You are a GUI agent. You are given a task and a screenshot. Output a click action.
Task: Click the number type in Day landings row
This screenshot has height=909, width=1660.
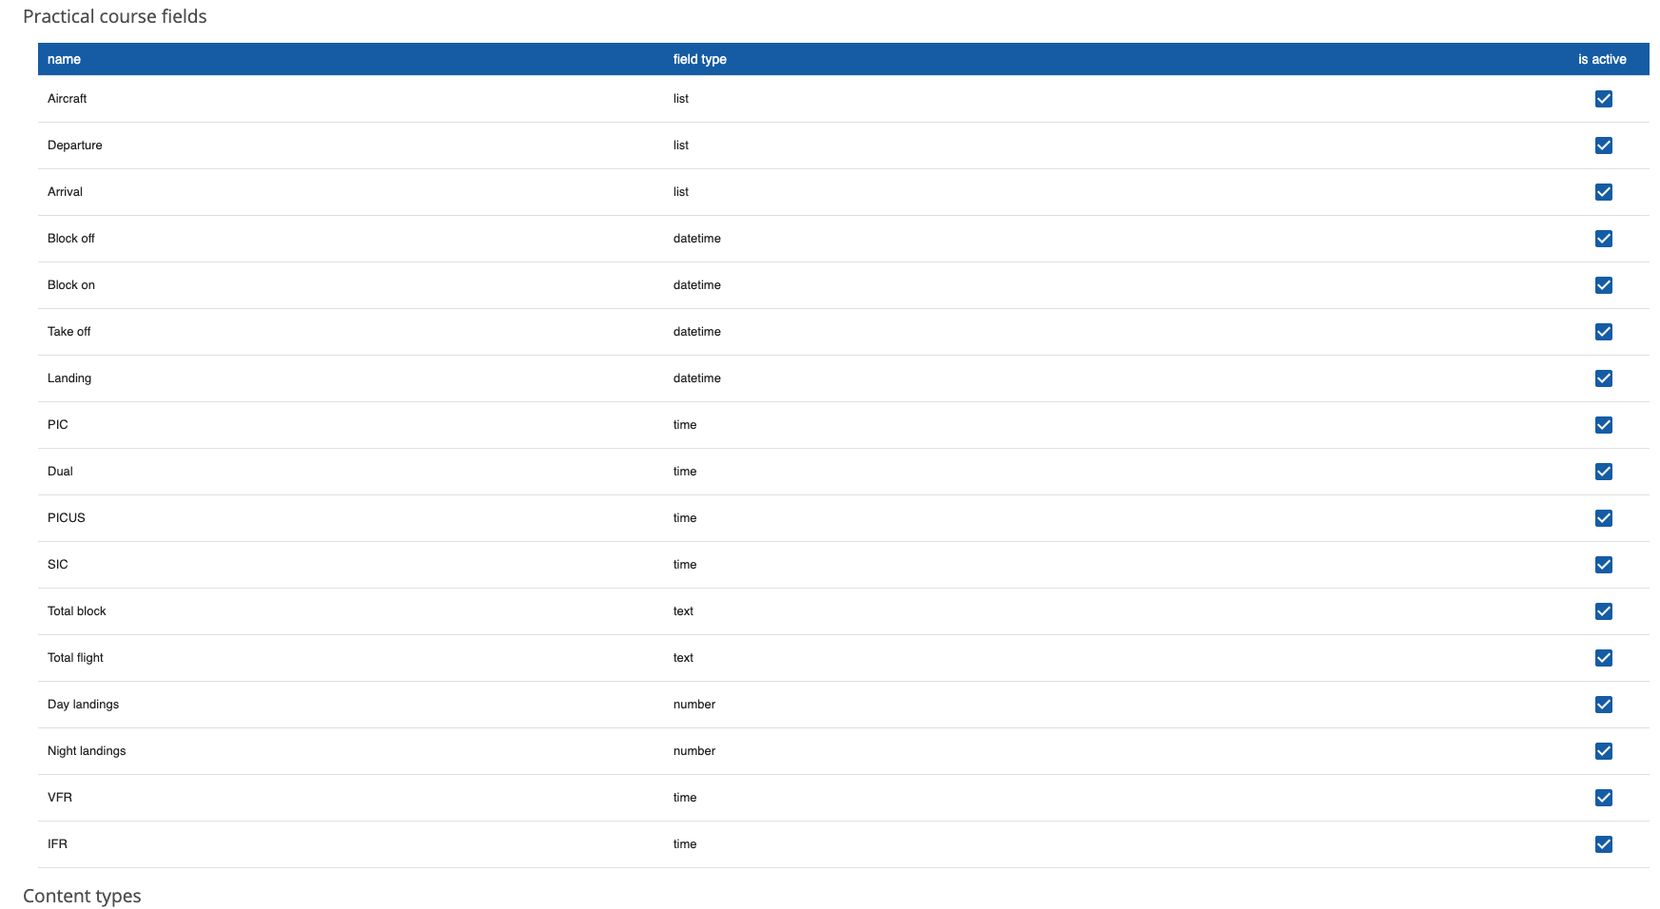click(x=694, y=705)
